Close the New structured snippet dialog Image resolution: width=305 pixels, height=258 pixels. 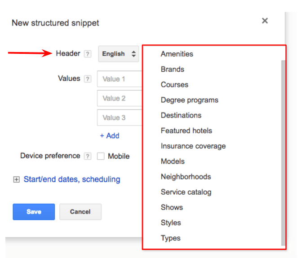point(265,21)
